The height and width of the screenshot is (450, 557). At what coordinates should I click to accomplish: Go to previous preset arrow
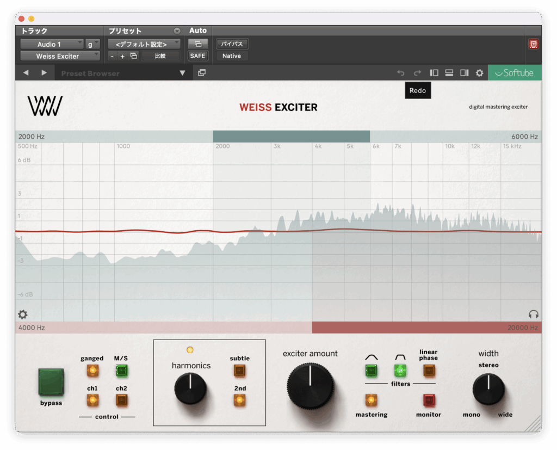pos(26,73)
